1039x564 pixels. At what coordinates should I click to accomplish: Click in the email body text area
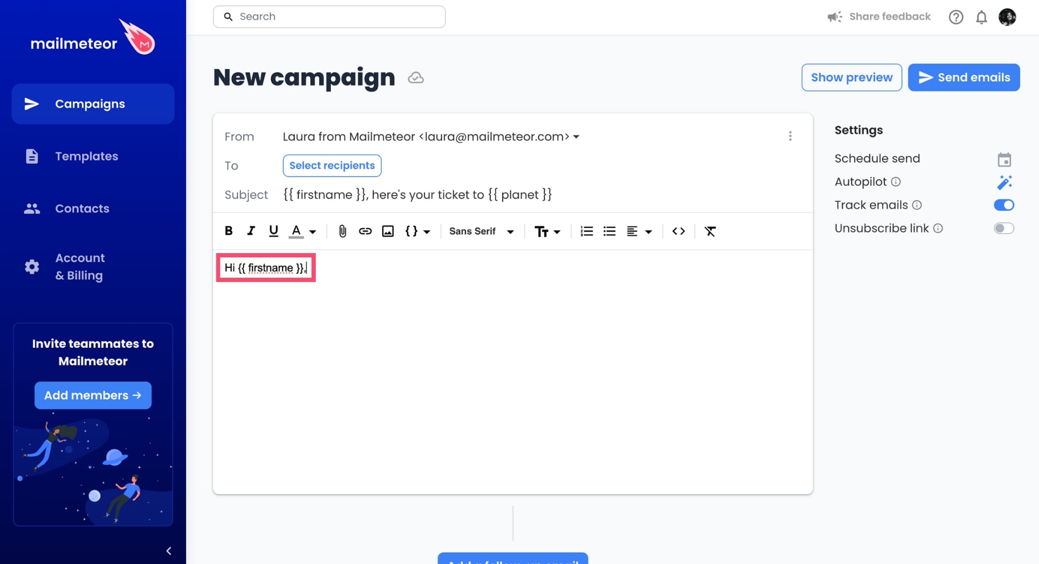[x=513, y=372]
